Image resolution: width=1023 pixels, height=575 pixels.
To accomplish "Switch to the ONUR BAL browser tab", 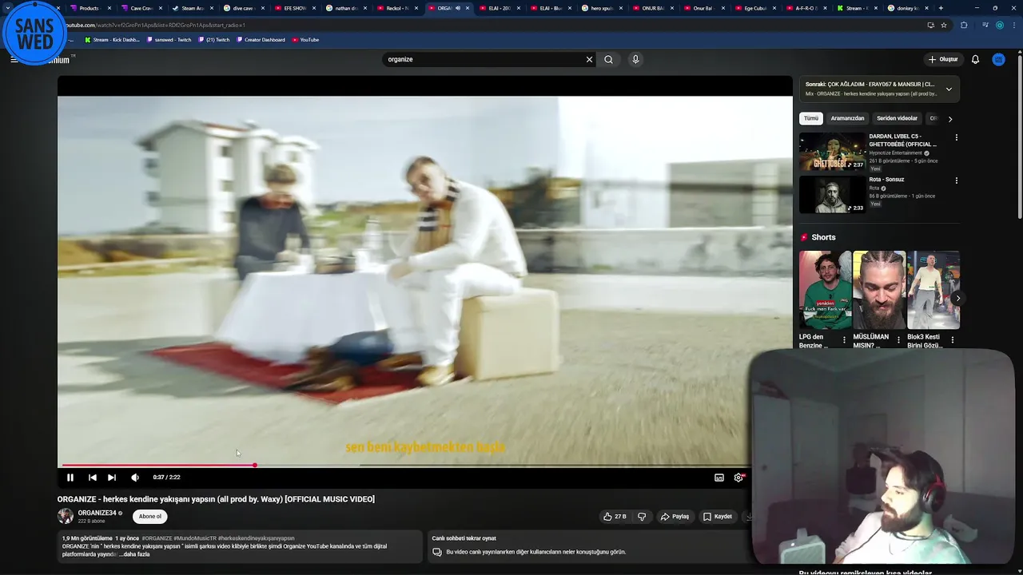I will coord(652,8).
